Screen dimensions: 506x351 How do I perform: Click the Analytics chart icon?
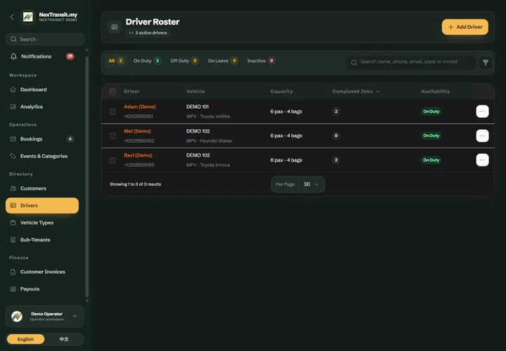tap(13, 107)
